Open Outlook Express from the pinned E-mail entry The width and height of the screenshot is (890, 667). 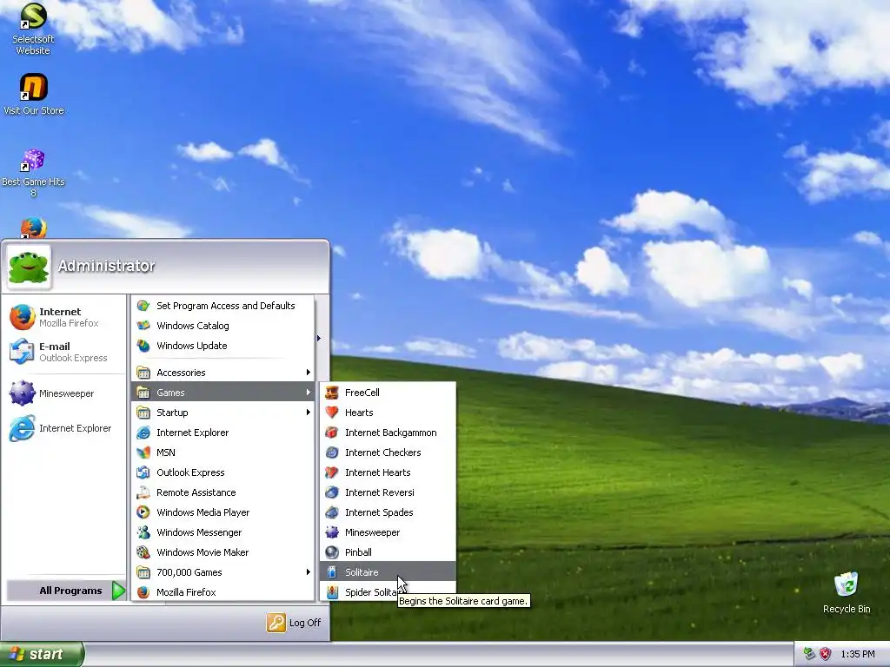point(63,352)
